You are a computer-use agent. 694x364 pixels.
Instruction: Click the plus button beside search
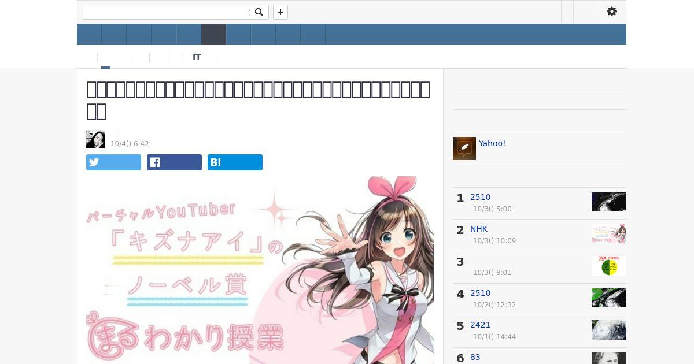click(x=280, y=12)
